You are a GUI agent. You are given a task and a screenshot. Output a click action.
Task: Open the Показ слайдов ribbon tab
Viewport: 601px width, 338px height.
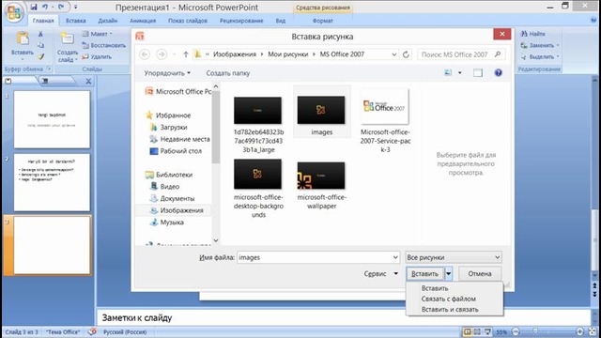tap(188, 21)
